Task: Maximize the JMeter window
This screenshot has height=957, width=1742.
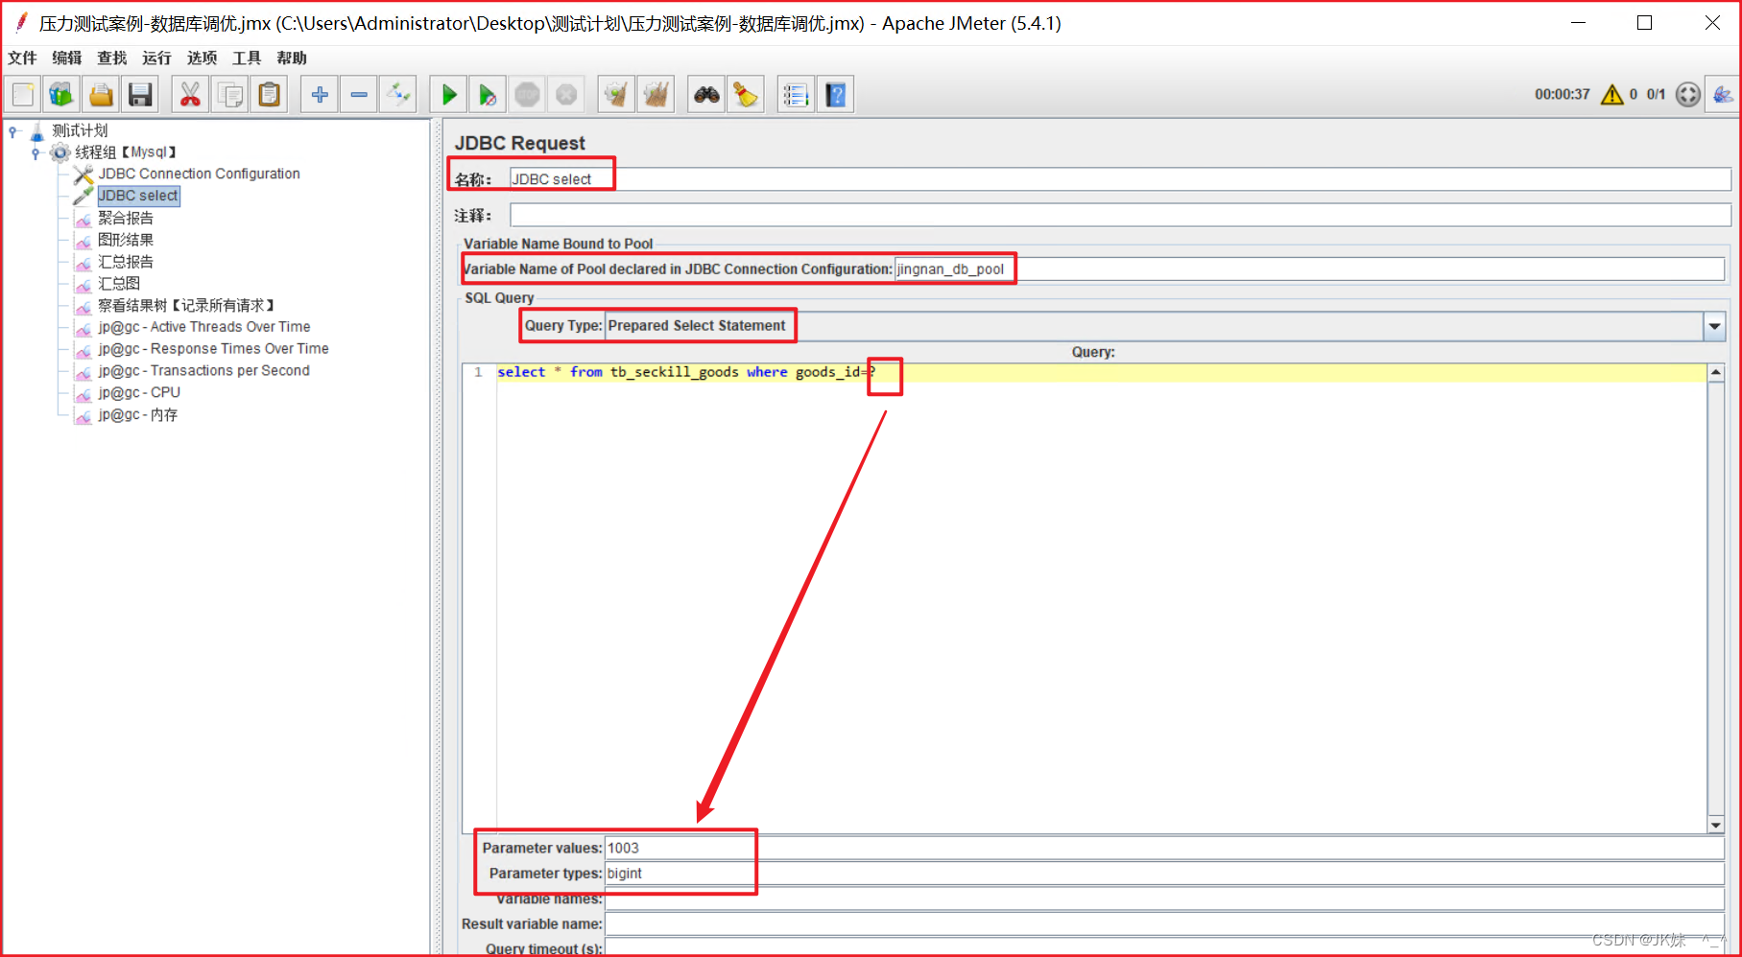Action: point(1644,23)
